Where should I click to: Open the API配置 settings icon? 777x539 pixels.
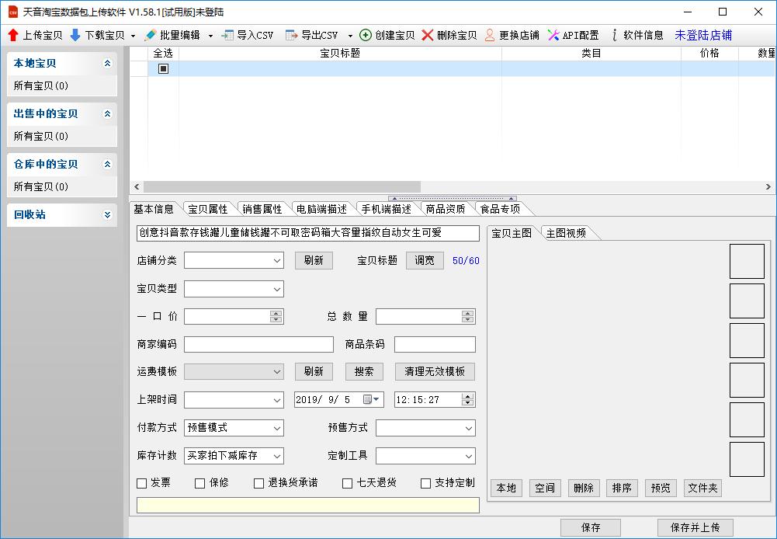553,35
